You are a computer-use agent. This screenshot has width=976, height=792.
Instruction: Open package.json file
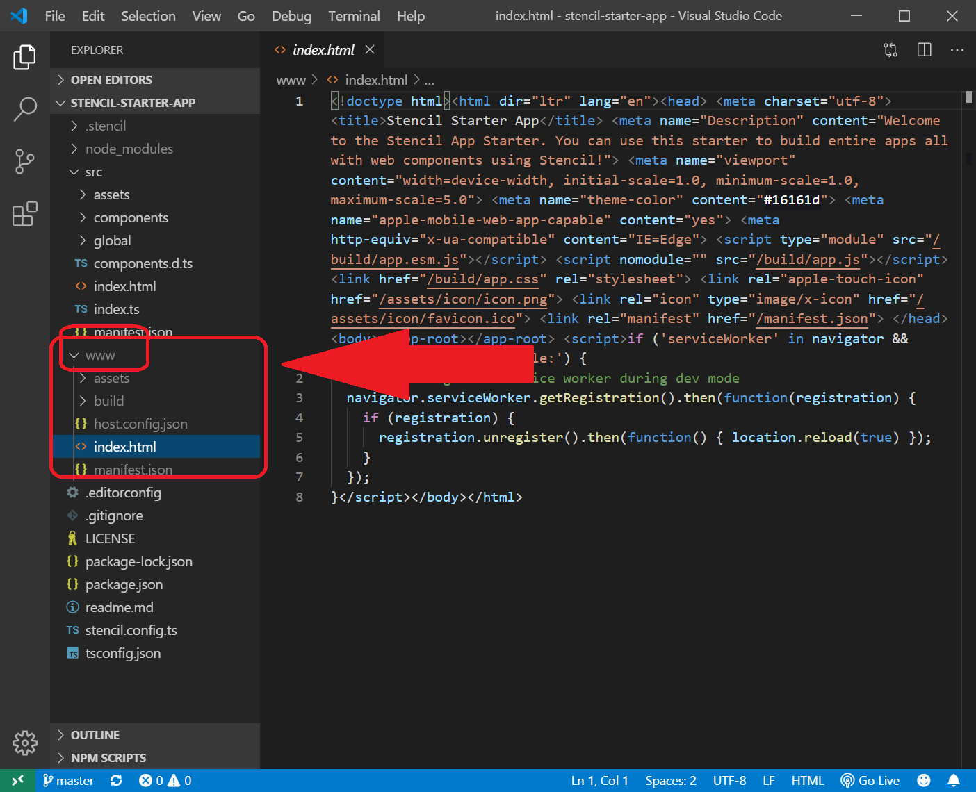[x=156, y=584]
